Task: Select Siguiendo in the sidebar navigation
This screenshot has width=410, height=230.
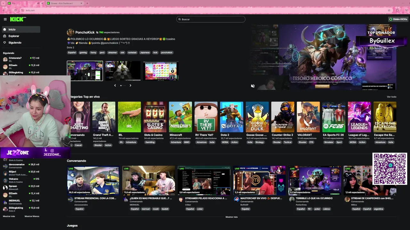Action: click(21, 42)
